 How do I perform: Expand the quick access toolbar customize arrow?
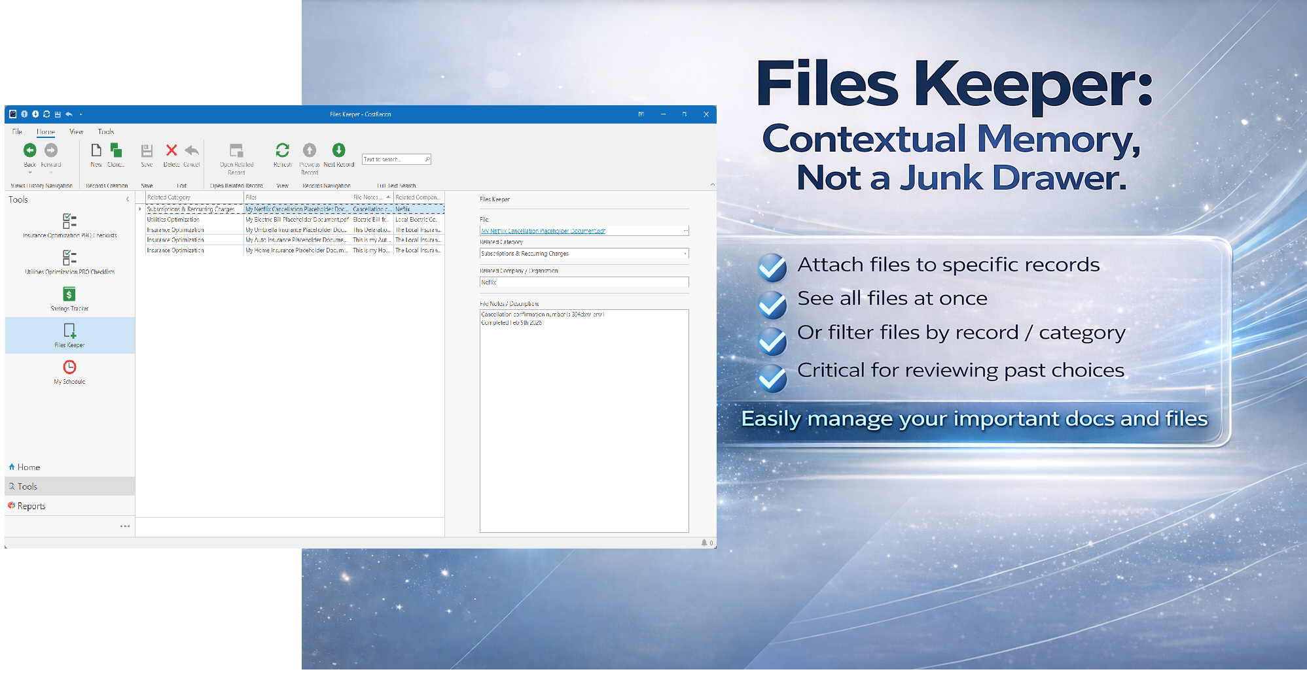click(x=81, y=114)
